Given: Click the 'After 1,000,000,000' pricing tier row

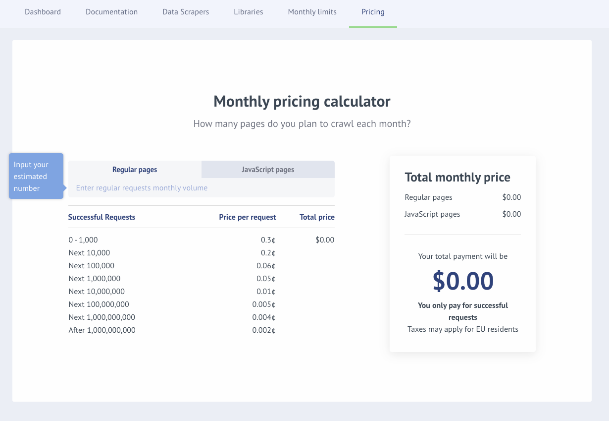Looking at the screenshot, I should (102, 330).
